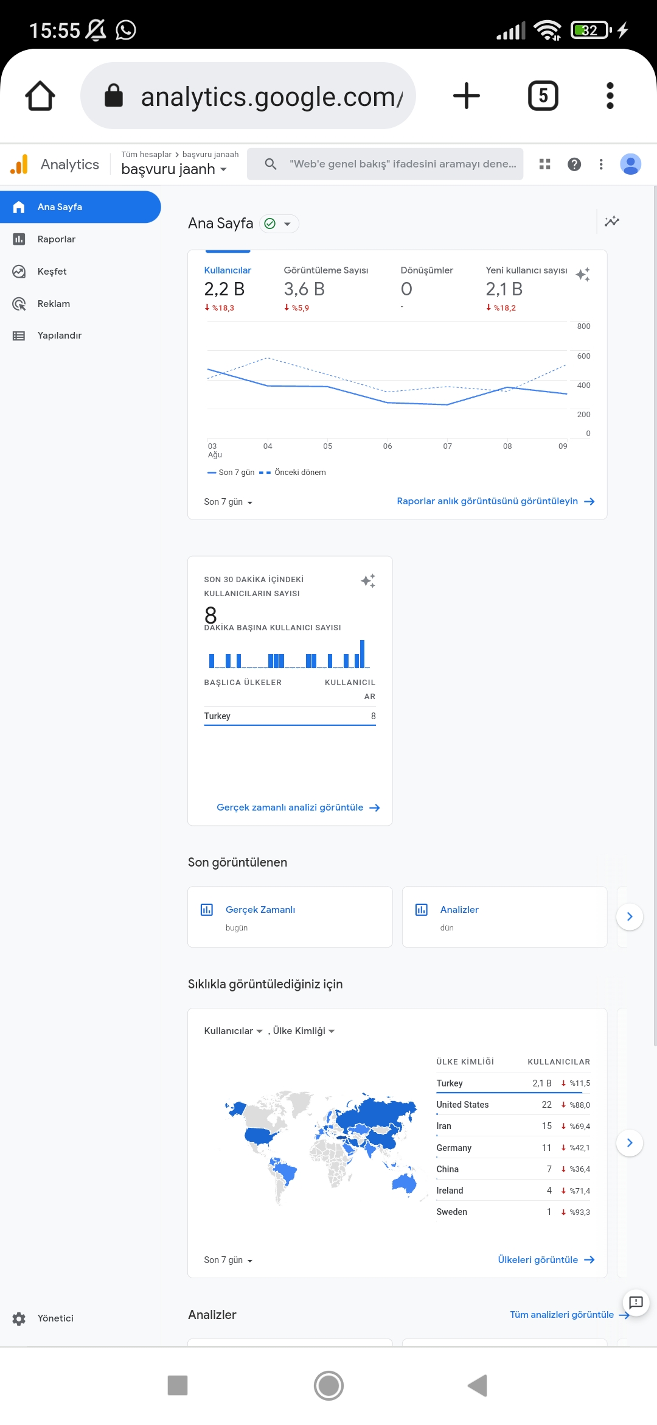Open new browser tab with plus icon
Viewport: 657px width, 1425px height.
[x=467, y=96]
